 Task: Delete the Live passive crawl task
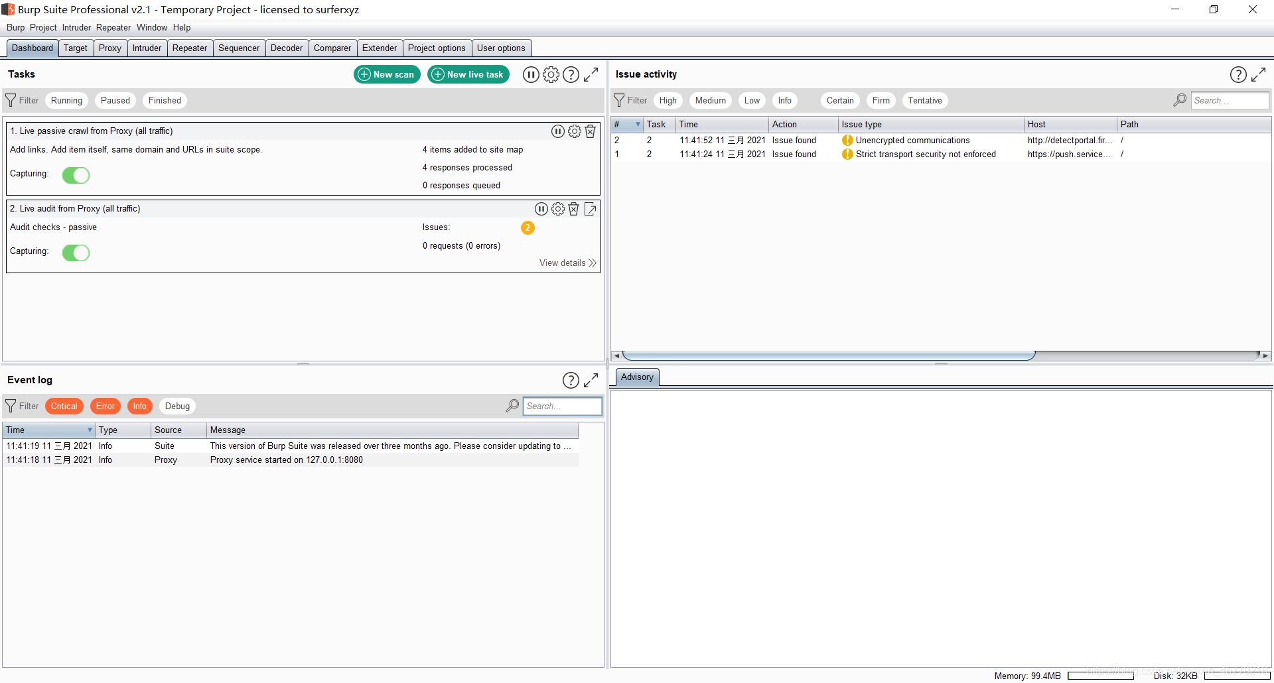point(590,131)
